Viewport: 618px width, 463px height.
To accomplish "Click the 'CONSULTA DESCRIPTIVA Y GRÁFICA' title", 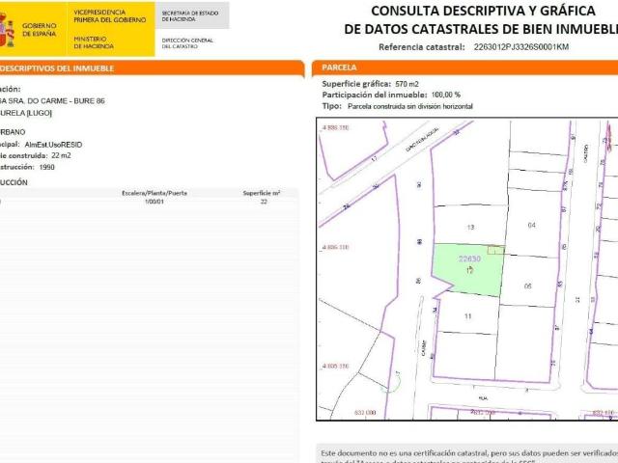I will tap(483, 11).
